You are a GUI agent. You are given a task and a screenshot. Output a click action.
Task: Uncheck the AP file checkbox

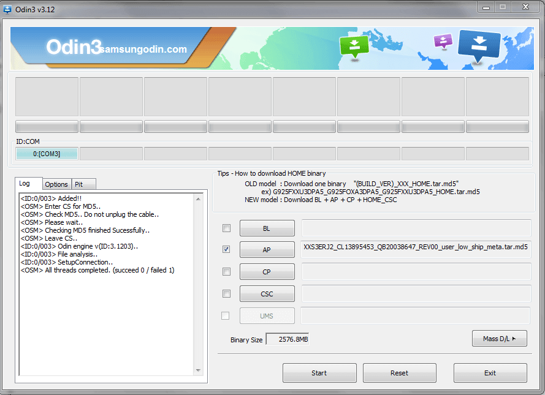click(x=226, y=249)
